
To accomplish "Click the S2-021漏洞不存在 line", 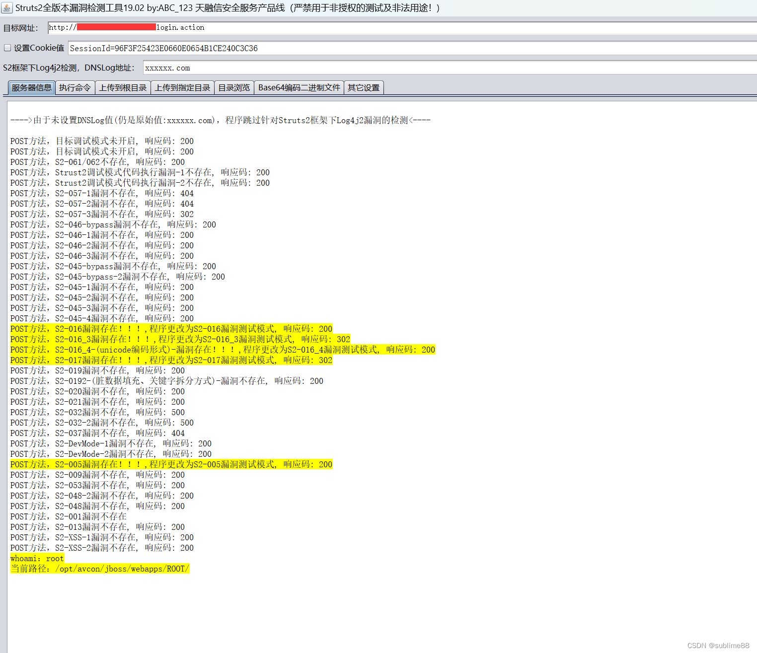I will 97,402.
